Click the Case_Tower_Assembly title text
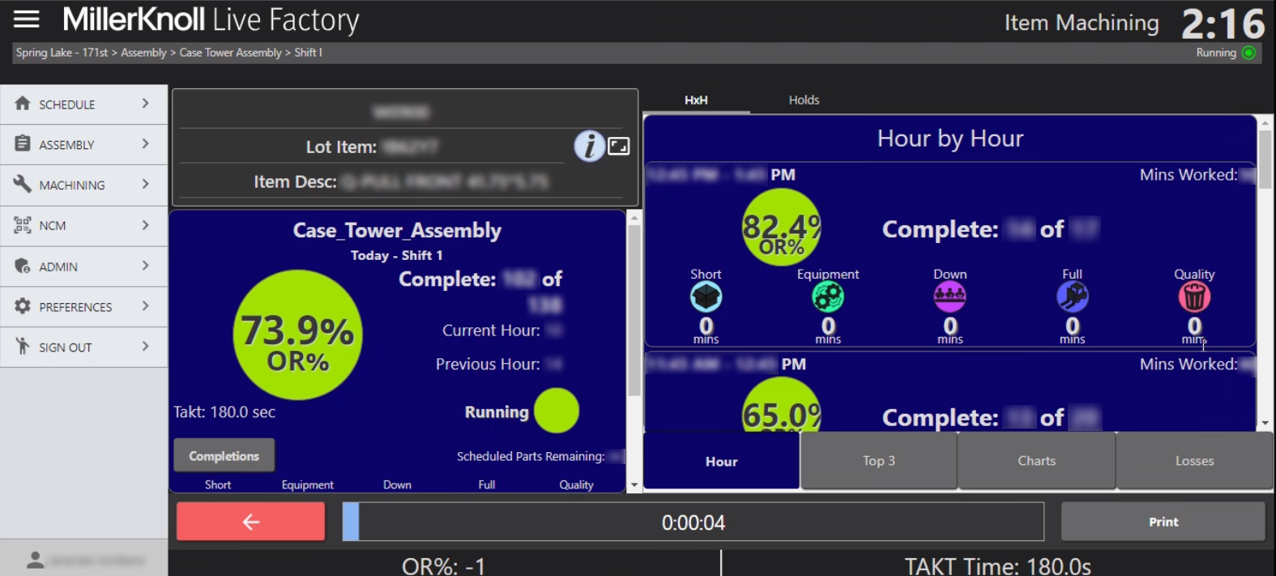The image size is (1276, 576). 397,231
